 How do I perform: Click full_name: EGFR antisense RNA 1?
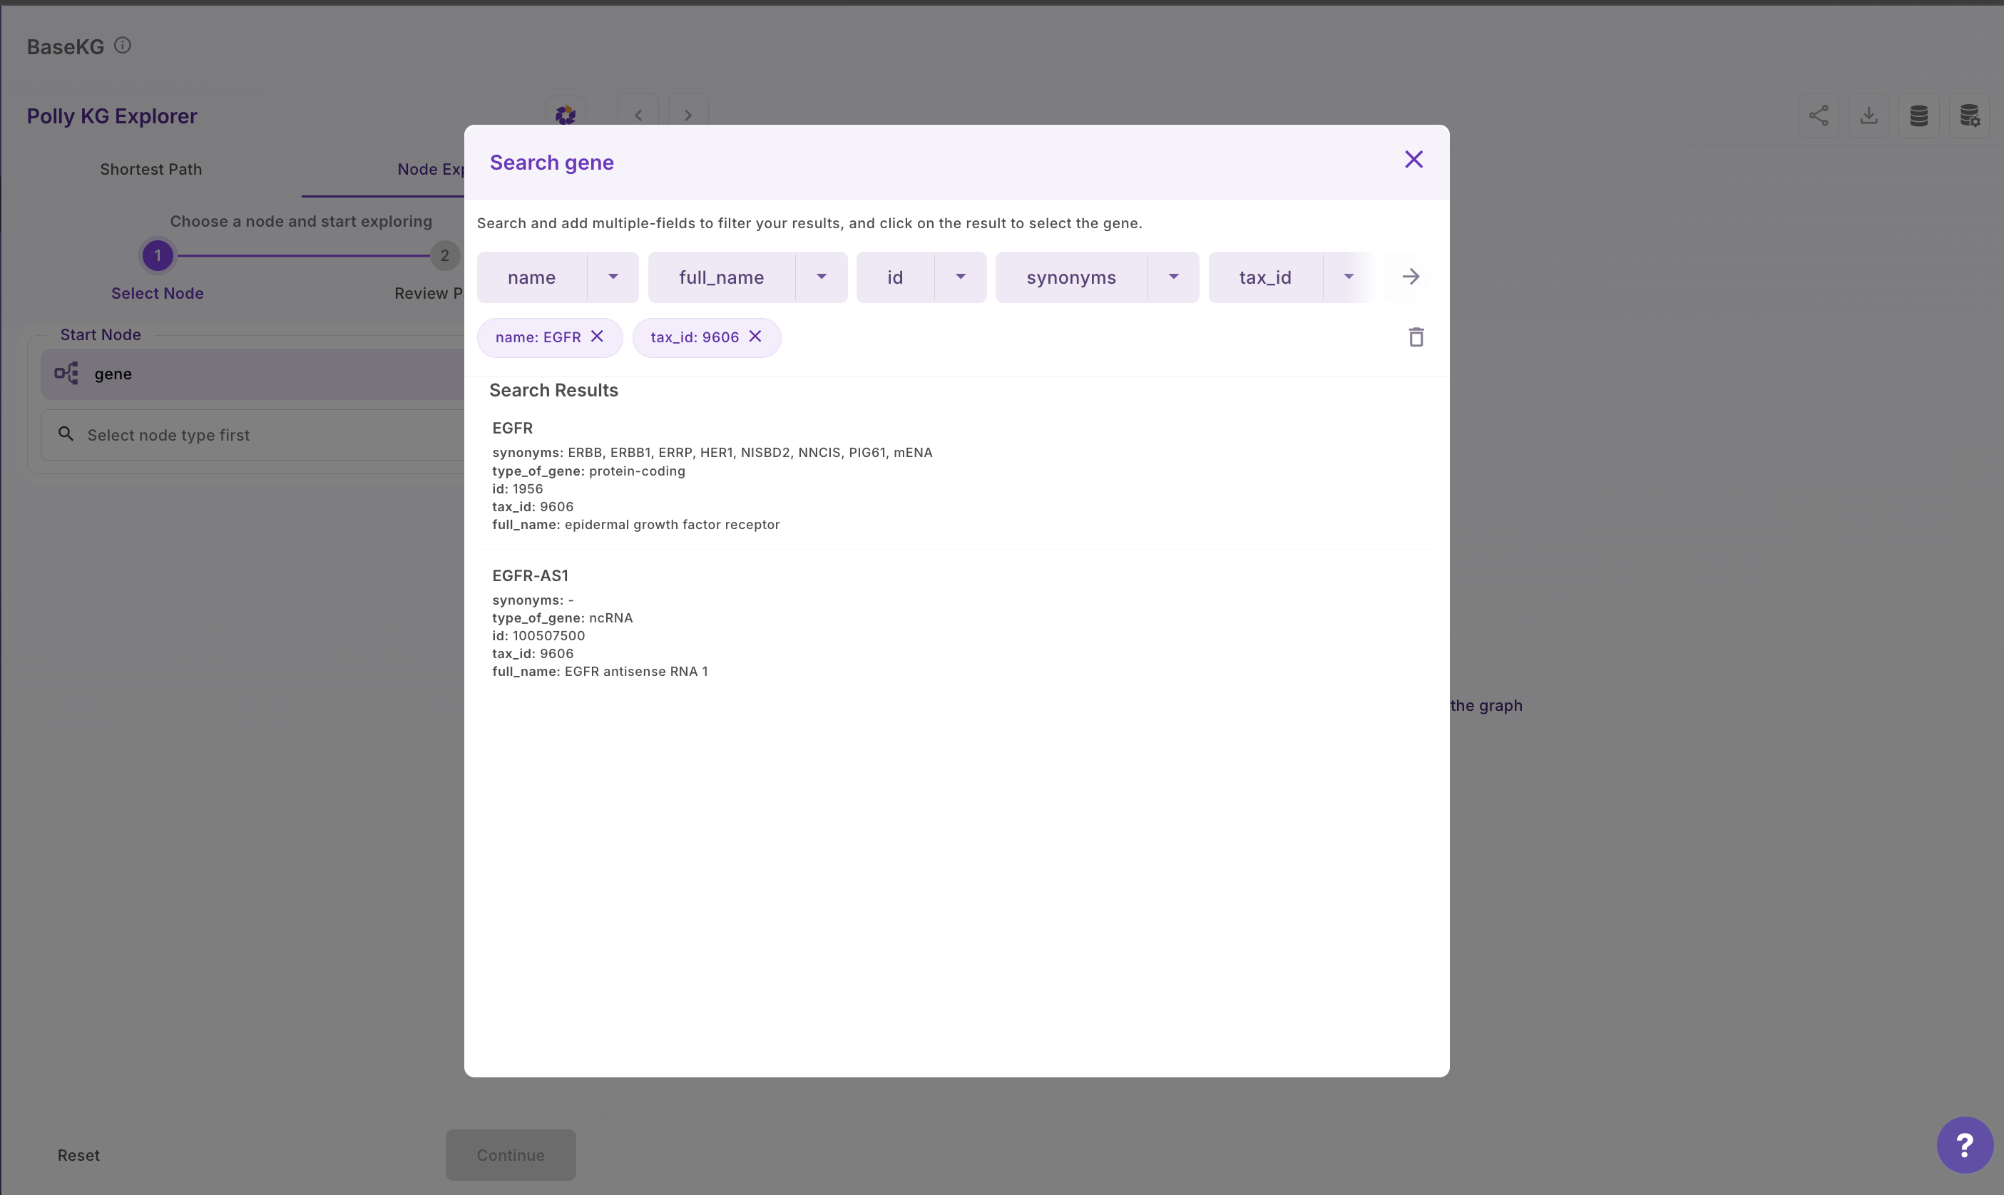[x=600, y=671]
